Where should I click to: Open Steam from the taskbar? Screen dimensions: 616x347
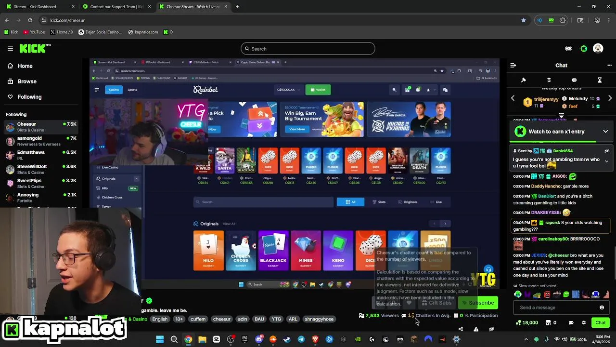click(287, 339)
